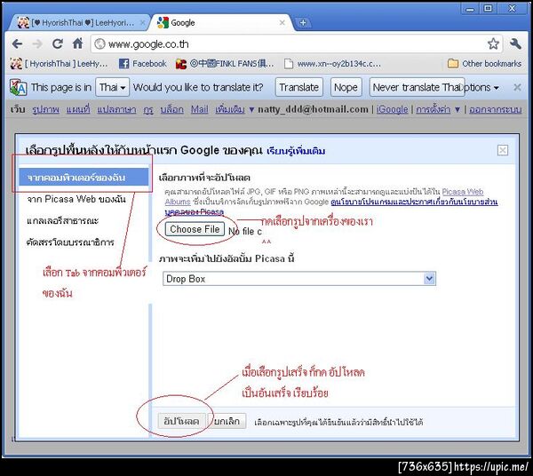Open the Thai language dropdown

tap(113, 87)
